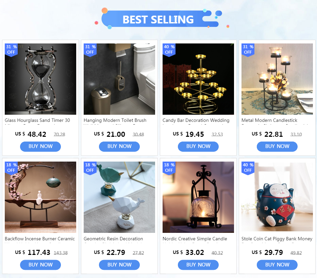Buy the resin decoration for 22.79
This screenshot has height=278, width=317.
point(119,265)
